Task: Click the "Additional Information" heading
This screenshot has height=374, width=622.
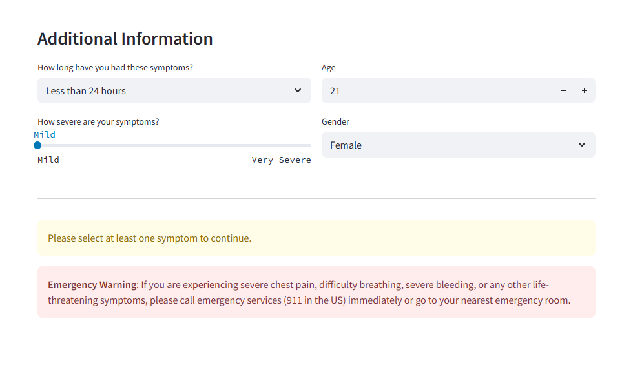Action: click(x=125, y=39)
